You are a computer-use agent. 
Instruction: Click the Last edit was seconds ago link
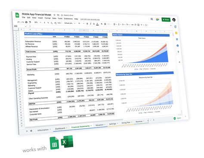click(90, 19)
